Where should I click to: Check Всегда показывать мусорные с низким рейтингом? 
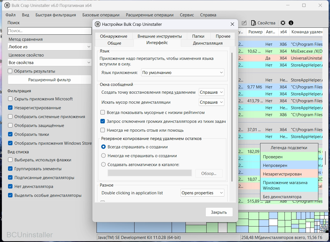[x=103, y=113]
